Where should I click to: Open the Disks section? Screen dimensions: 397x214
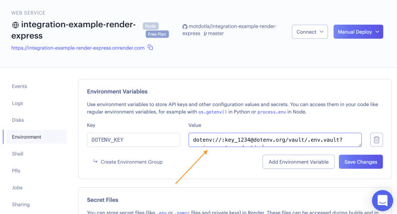[18, 120]
